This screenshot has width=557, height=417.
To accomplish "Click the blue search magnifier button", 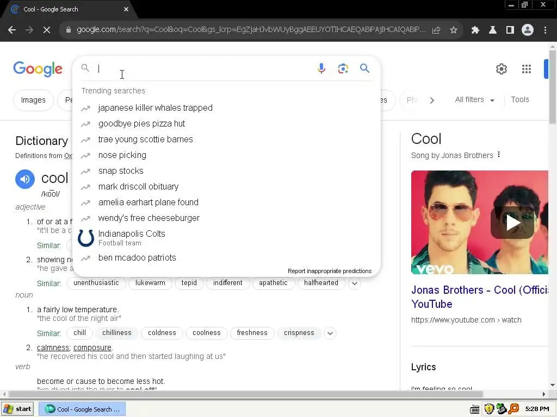I will tap(365, 68).
